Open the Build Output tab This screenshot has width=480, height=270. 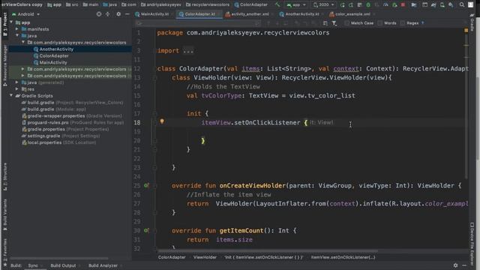63,265
